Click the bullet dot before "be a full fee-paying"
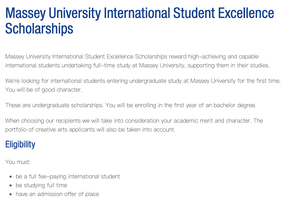This screenshot has width=288, height=201. [x=11, y=177]
